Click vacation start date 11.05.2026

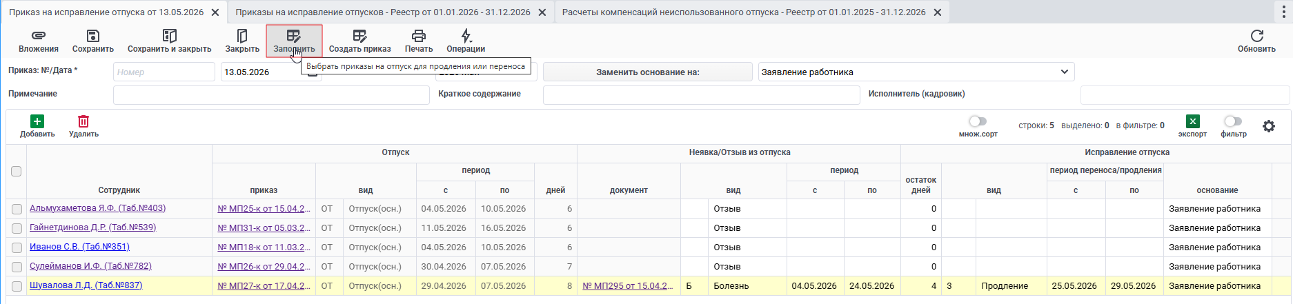(x=446, y=228)
